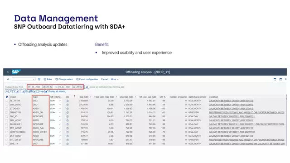
Task: Click the info icon in row ZFC_ADSO1
Action: point(68,128)
